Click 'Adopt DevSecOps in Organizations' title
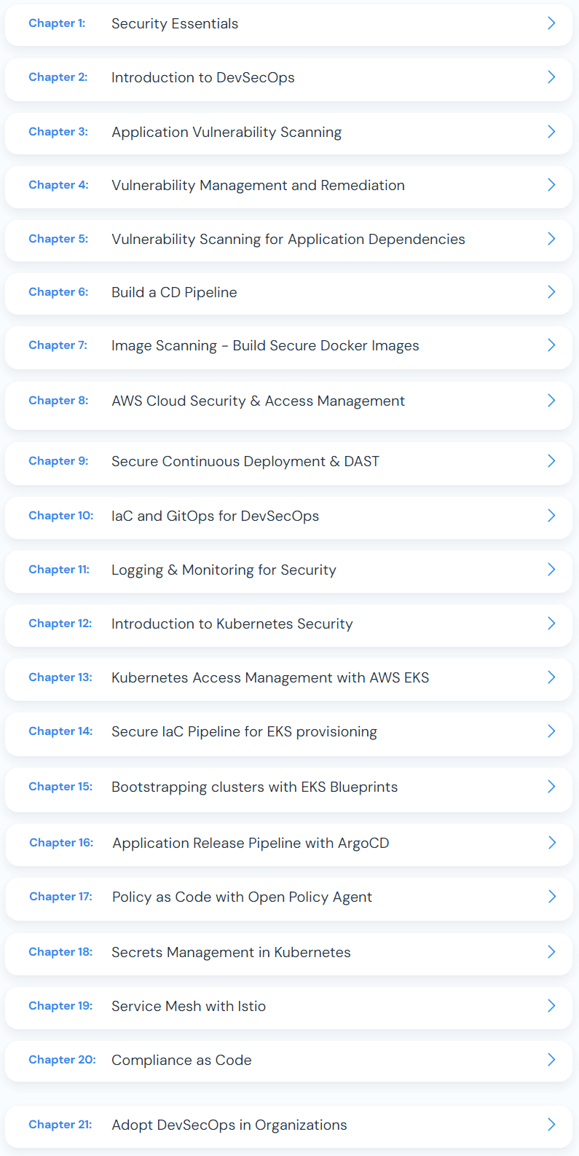This screenshot has height=1156, width=579. point(229,1125)
